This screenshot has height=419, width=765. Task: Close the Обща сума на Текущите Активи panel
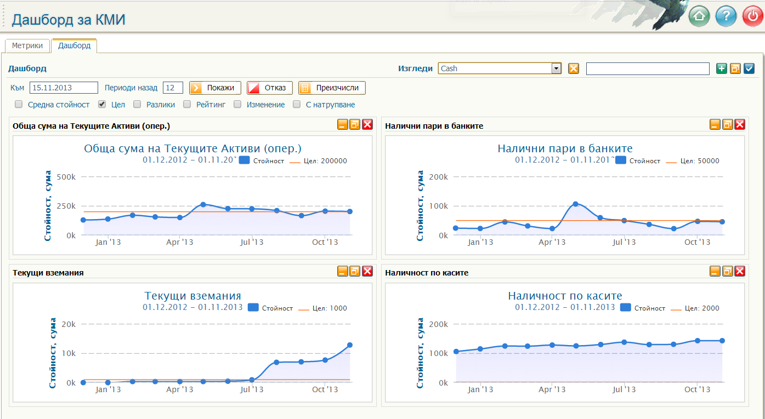(367, 124)
